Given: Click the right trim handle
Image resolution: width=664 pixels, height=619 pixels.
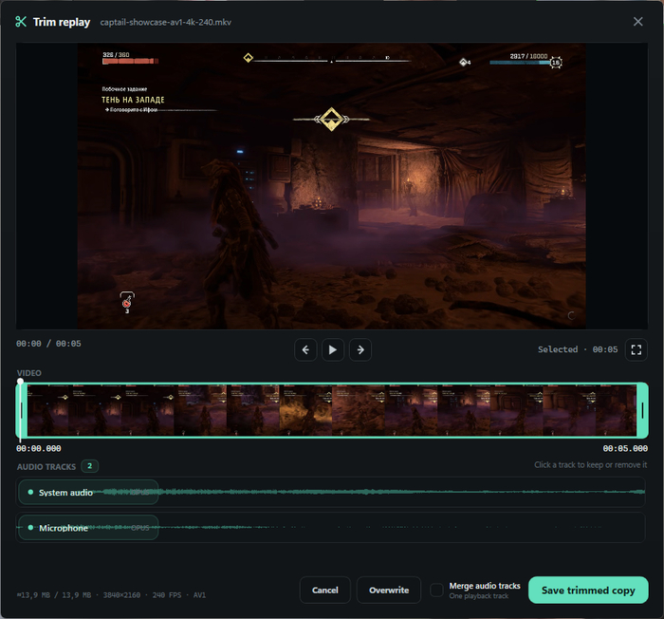Looking at the screenshot, I should click(x=642, y=410).
